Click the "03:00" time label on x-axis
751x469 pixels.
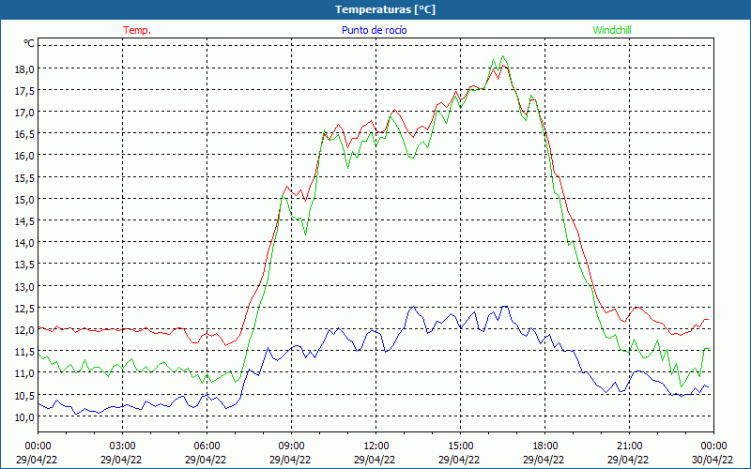click(122, 446)
